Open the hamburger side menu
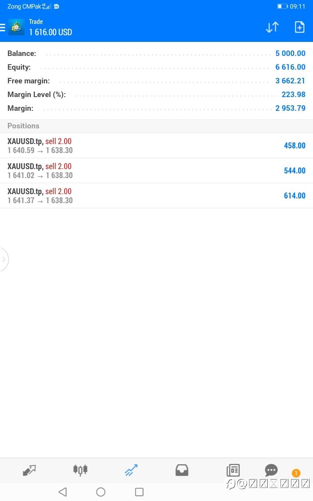The image size is (313, 501). (3, 27)
